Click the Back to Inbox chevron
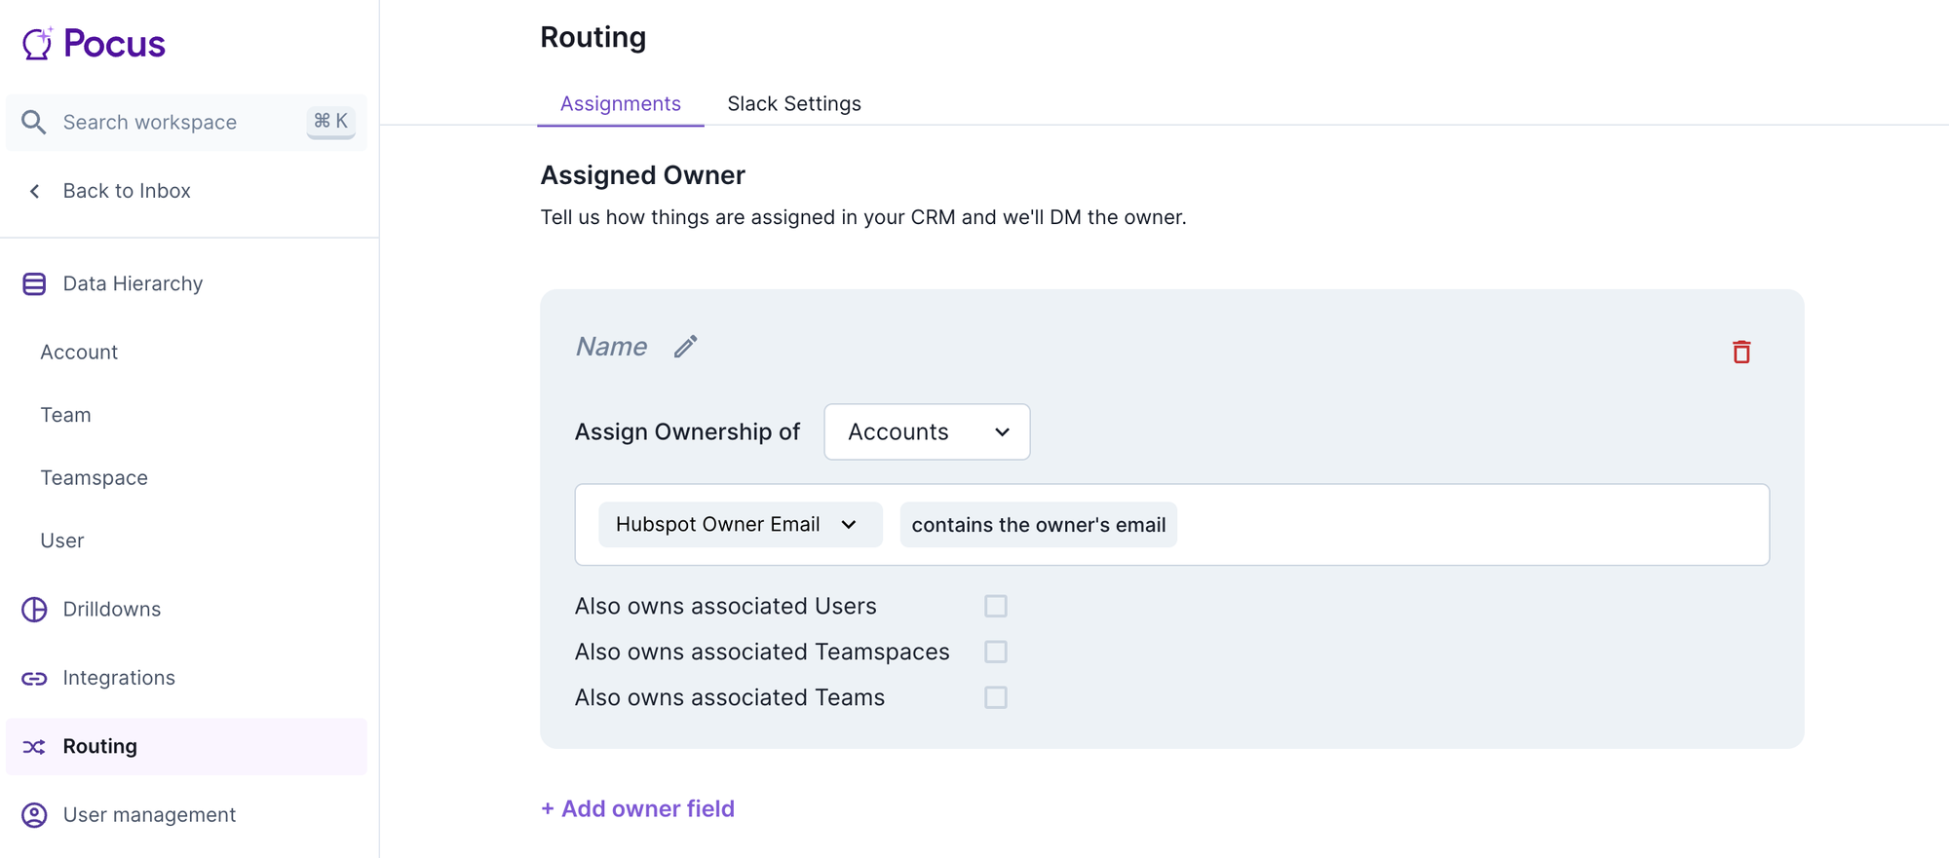1949x858 pixels. click(35, 191)
